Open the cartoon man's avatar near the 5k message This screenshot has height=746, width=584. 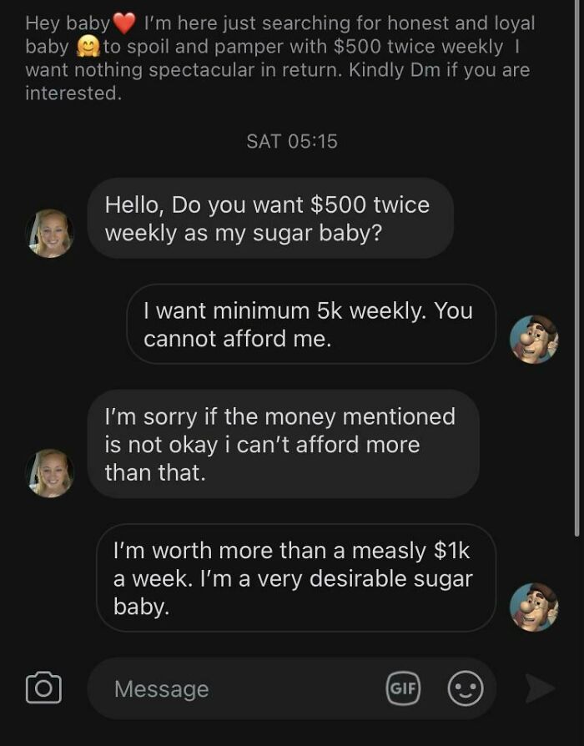(534, 337)
